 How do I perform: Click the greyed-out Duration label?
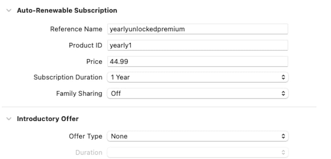[89, 152]
